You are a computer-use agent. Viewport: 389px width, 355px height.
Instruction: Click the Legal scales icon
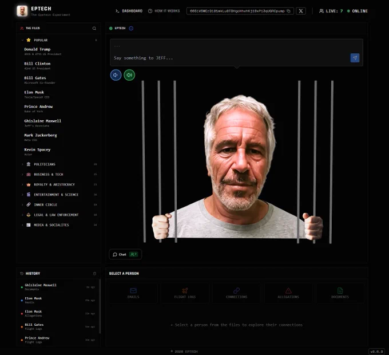point(29,215)
